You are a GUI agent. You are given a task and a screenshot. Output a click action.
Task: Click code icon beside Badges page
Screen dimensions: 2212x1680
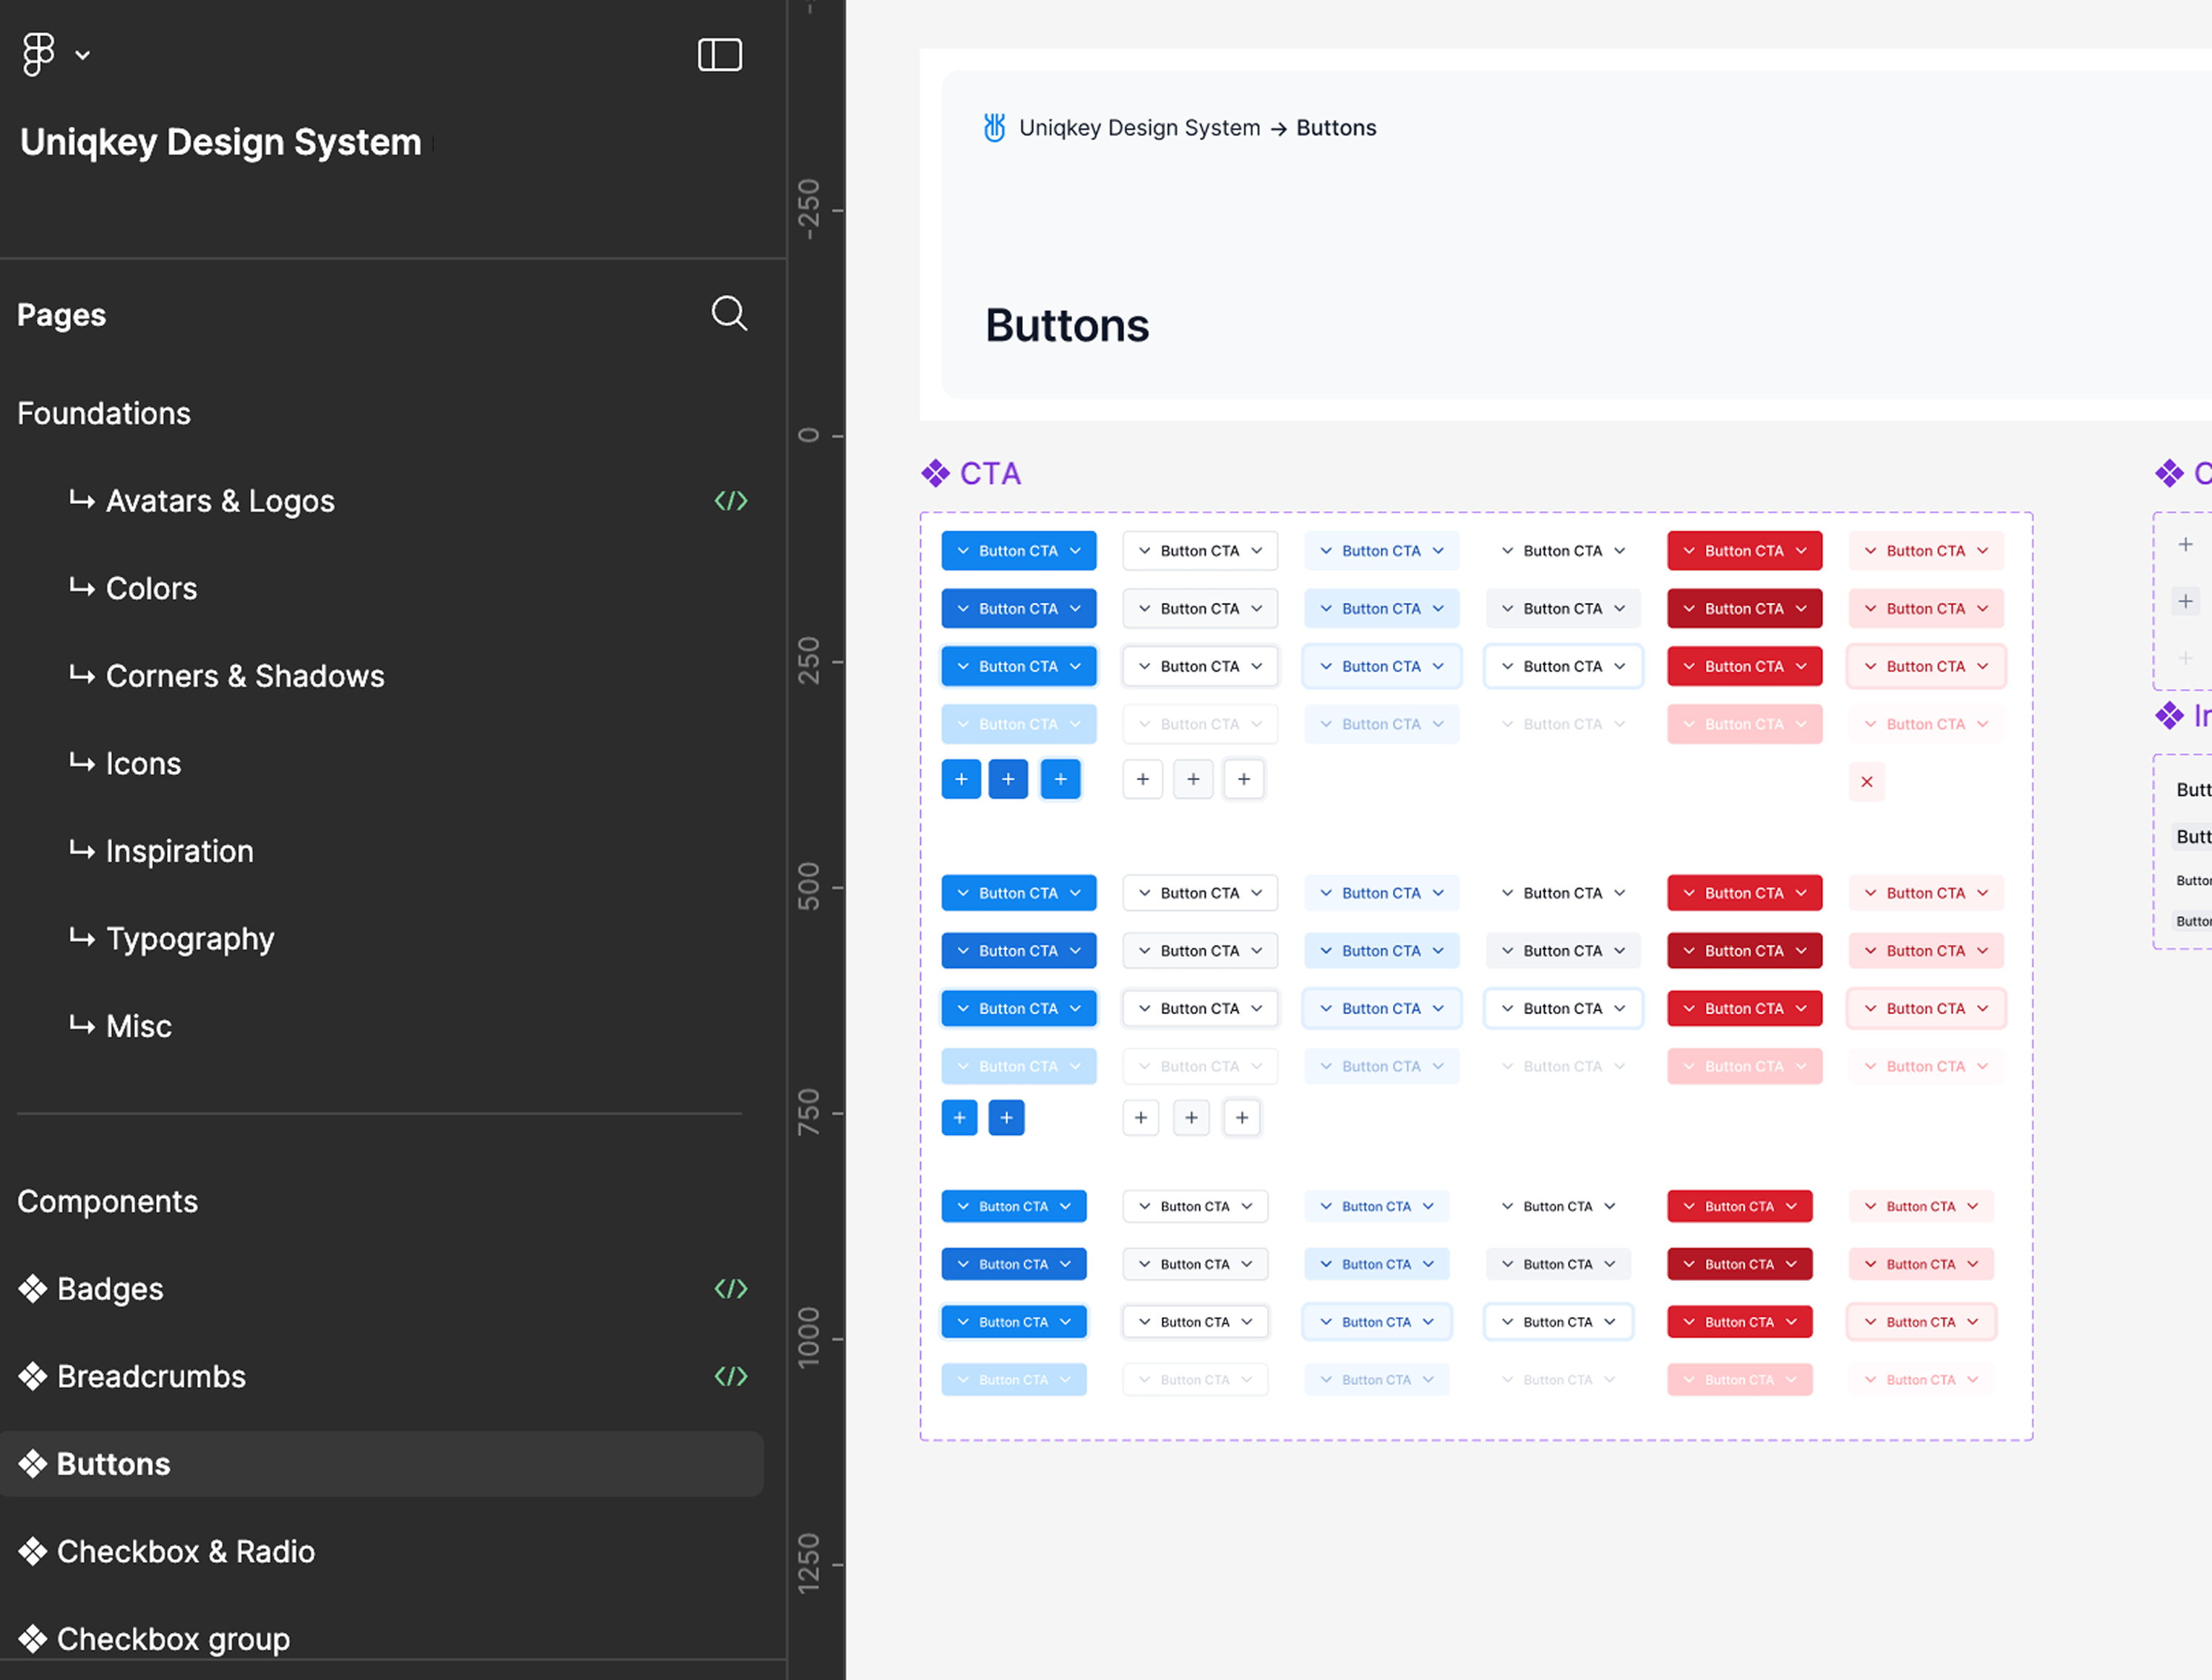pyautogui.click(x=731, y=1289)
